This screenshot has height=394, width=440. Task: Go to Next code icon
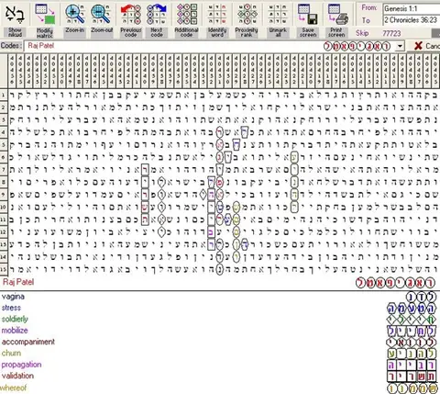coord(157,15)
